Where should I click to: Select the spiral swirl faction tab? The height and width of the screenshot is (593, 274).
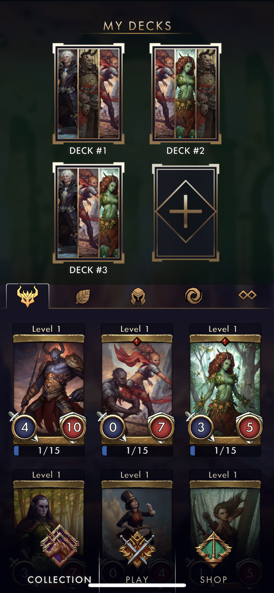coord(194,296)
